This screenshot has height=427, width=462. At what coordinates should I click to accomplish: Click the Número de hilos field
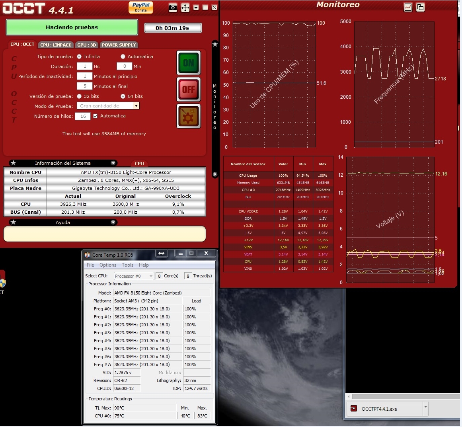click(83, 116)
